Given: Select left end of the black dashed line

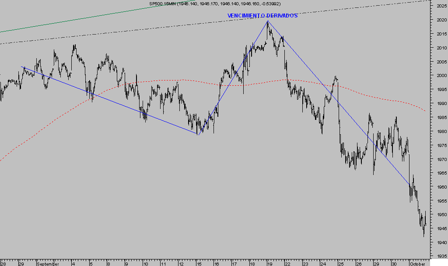Looking at the screenshot, I should [x=1, y=44].
